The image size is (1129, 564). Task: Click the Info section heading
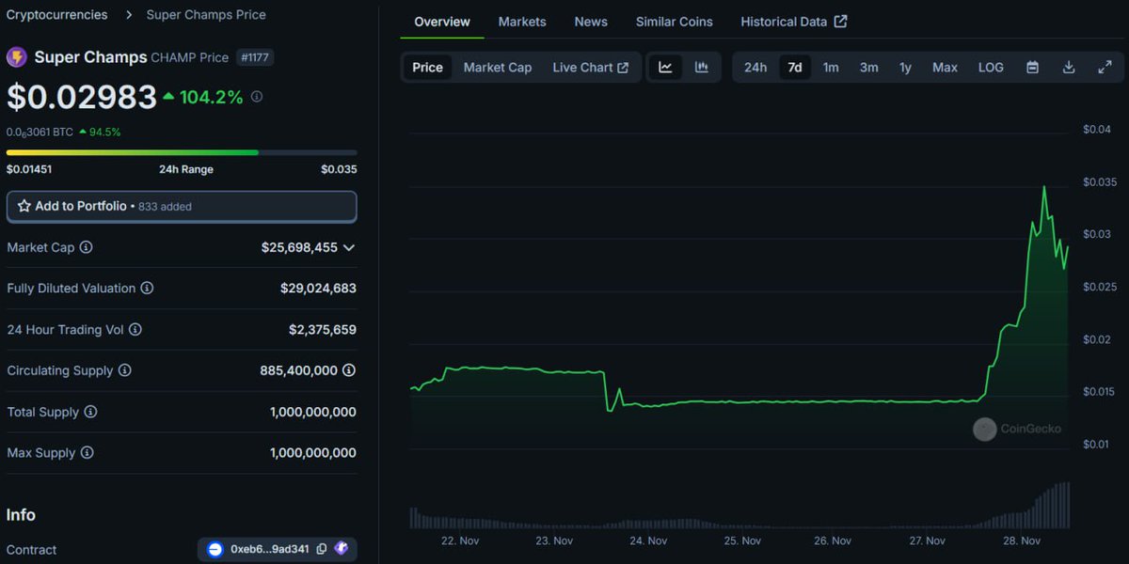tap(21, 515)
